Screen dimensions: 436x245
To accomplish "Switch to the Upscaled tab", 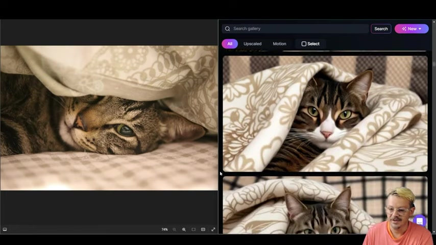I will [x=253, y=44].
